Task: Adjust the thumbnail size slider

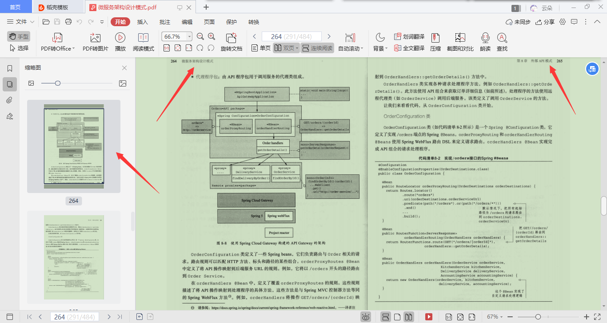Action: (58, 83)
